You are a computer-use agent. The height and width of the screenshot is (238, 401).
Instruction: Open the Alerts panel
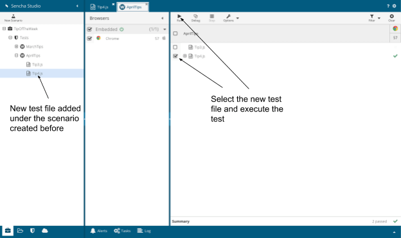pyautogui.click(x=99, y=231)
